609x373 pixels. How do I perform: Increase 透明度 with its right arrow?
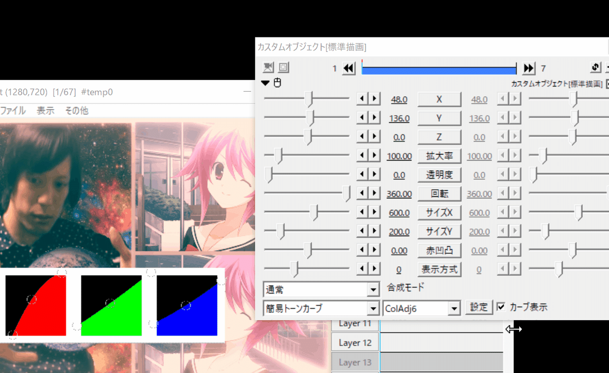click(375, 174)
